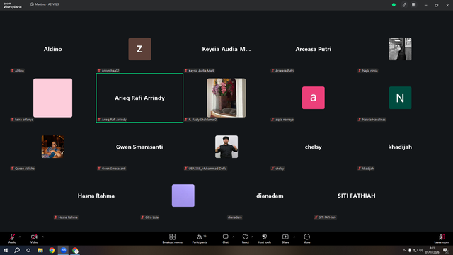Viewport: 453px width, 255px height.
Task: Select the Aldino participant tile
Action: (x=53, y=49)
